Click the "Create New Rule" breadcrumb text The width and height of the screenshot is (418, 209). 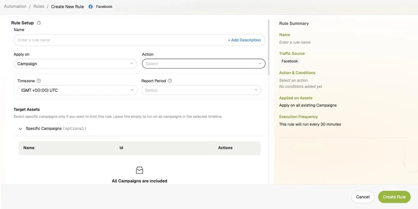tap(68, 7)
